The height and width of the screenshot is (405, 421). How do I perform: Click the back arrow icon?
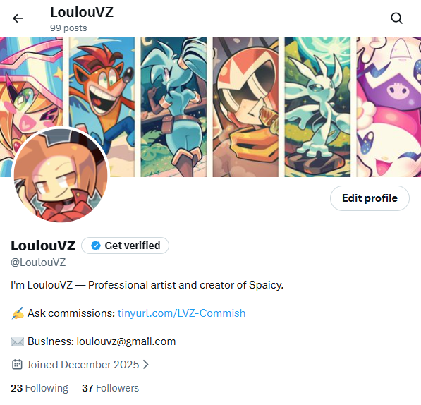(x=18, y=18)
